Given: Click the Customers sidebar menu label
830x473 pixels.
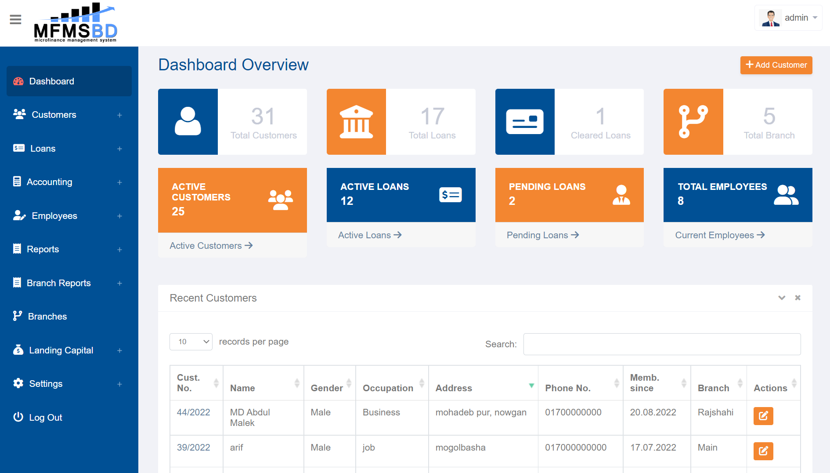Looking at the screenshot, I should (x=54, y=115).
